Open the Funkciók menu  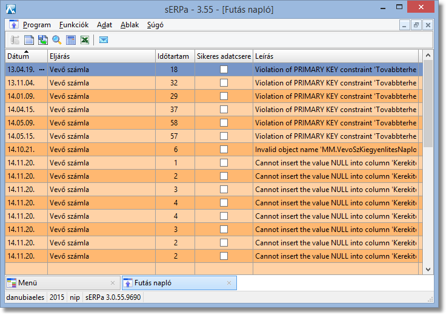(x=74, y=25)
